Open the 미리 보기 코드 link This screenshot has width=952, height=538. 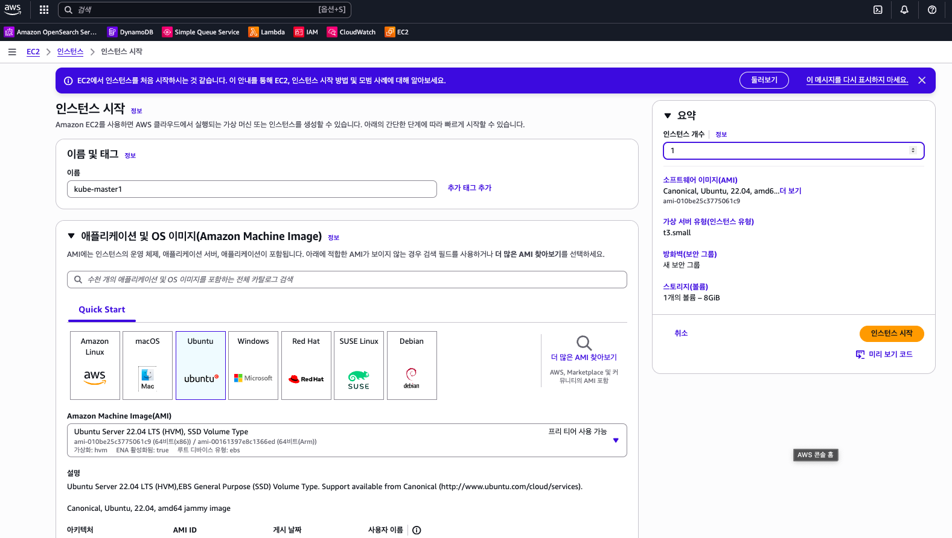point(890,355)
